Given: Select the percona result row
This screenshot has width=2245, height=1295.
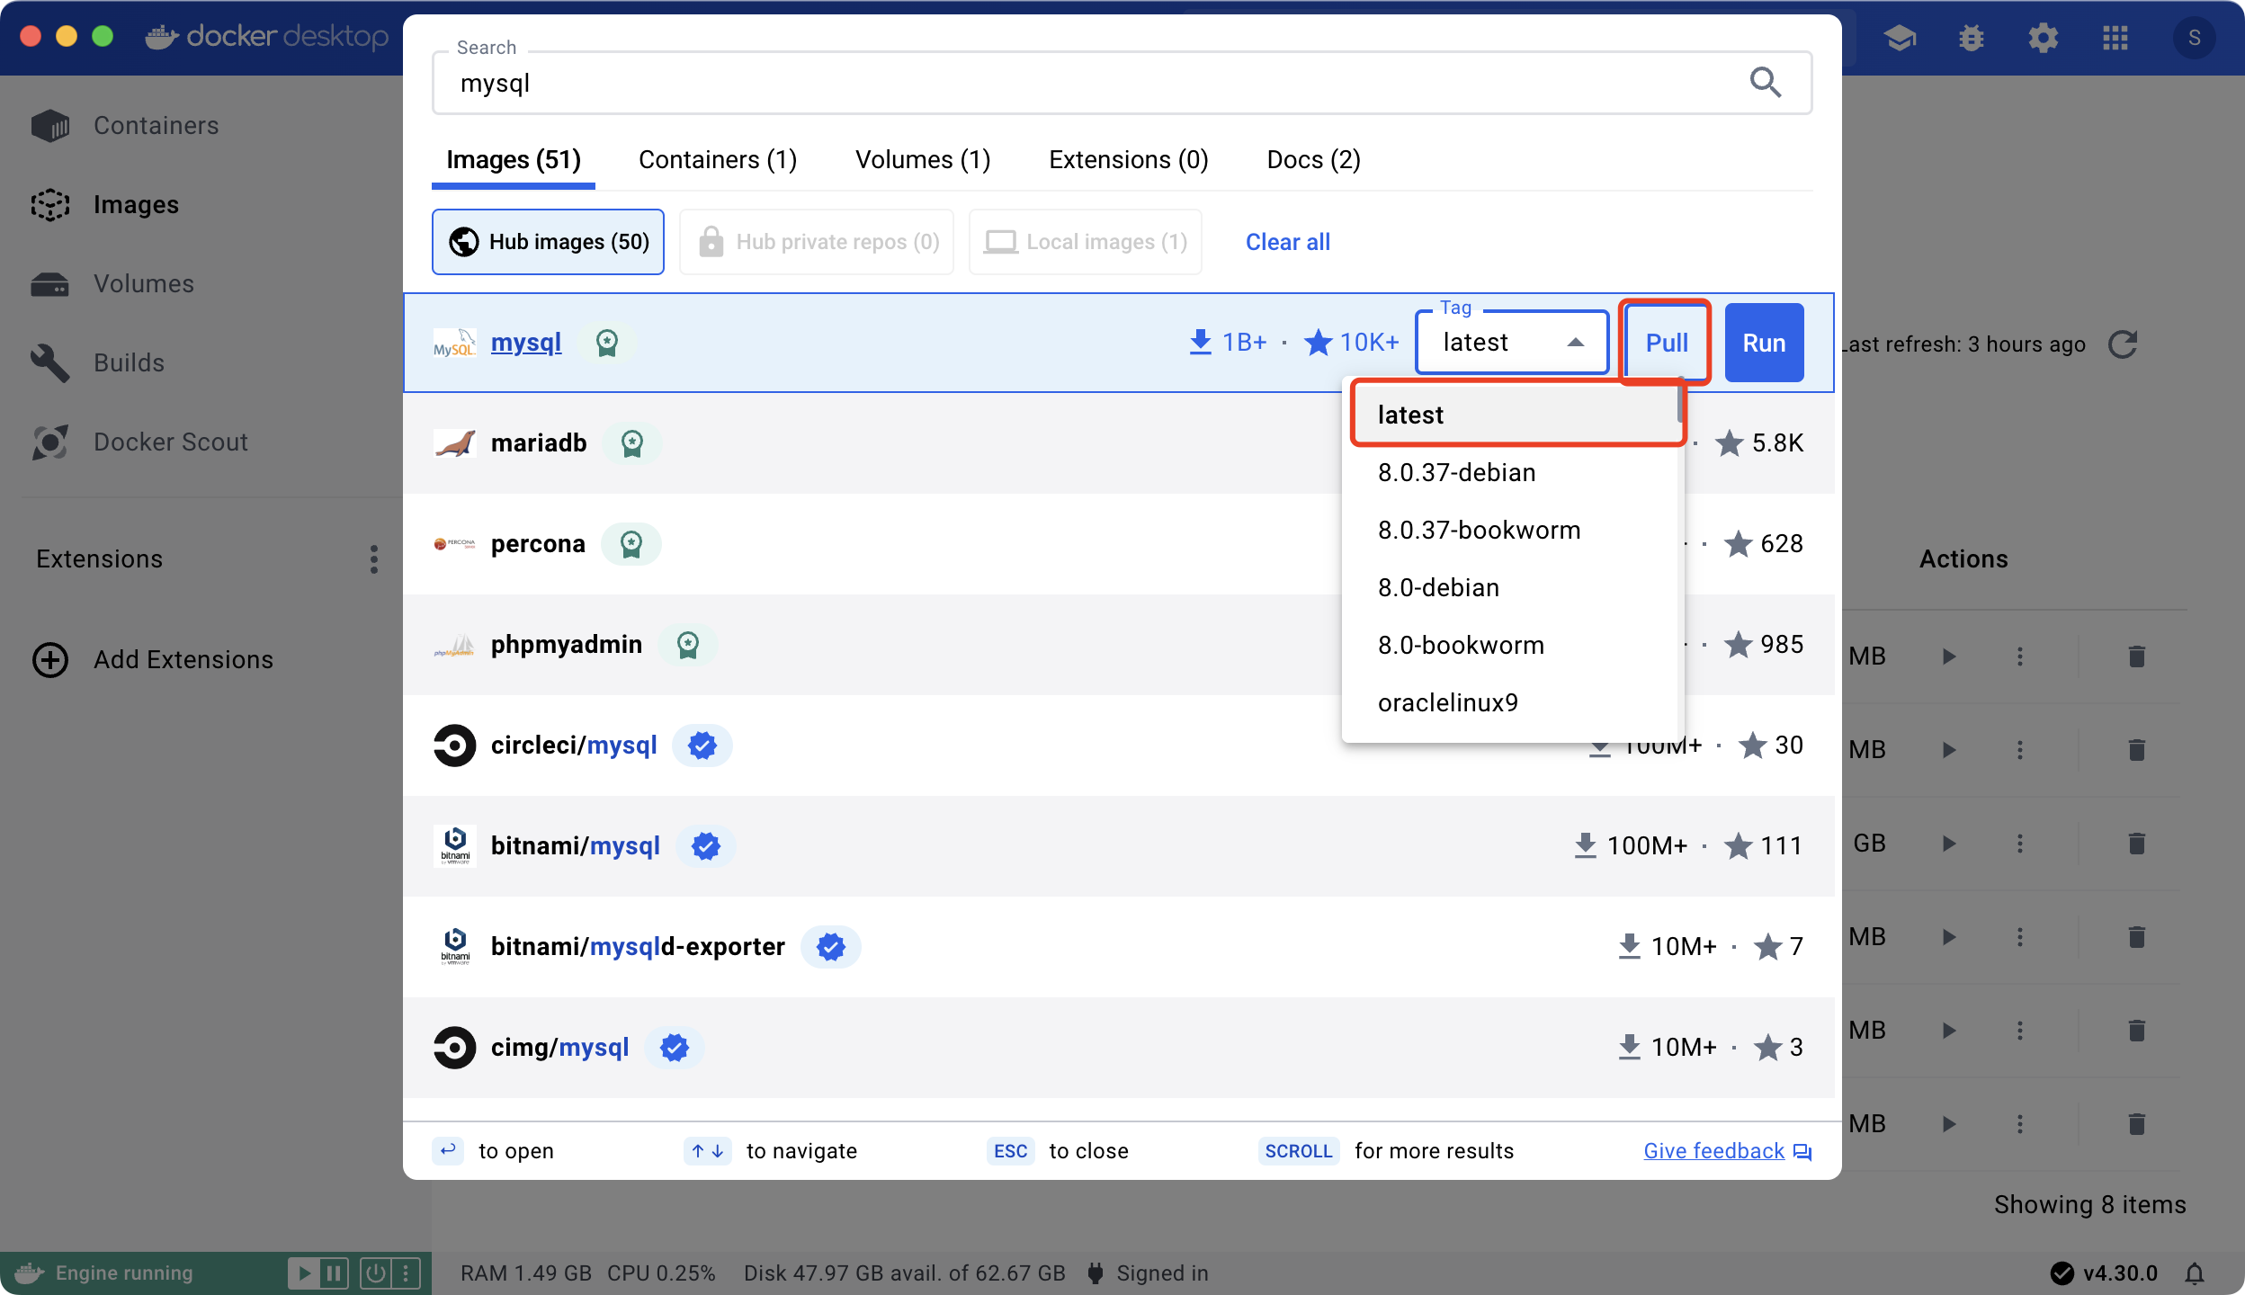Looking at the screenshot, I should point(1119,544).
